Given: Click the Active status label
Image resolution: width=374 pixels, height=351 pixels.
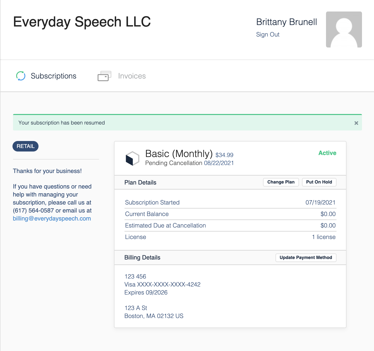Looking at the screenshot, I should (327, 153).
